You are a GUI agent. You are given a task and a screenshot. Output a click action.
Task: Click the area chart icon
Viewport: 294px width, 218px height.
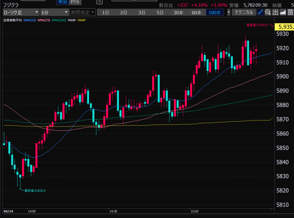pos(283,12)
